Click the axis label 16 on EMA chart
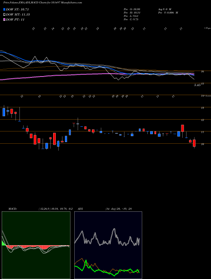The width and height of the screenshot is (211, 279). pyautogui.click(x=202, y=71)
